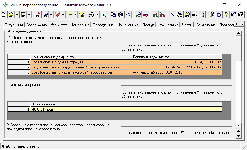247x150 pixels.
Task: Switch to the Уточняемые tab
Action: click(x=168, y=25)
